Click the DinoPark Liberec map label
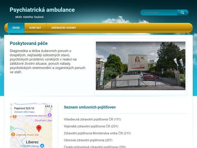This screenshot has height=148, width=197. (x=43, y=120)
